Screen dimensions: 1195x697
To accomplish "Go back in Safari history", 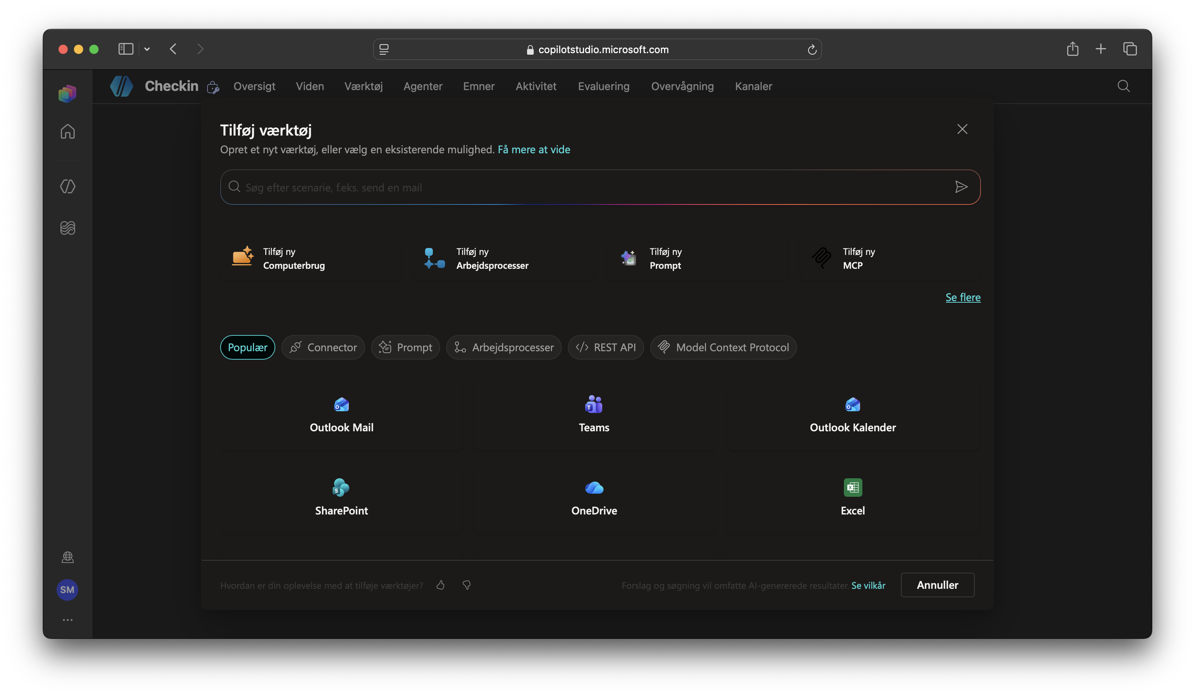I will [x=173, y=49].
